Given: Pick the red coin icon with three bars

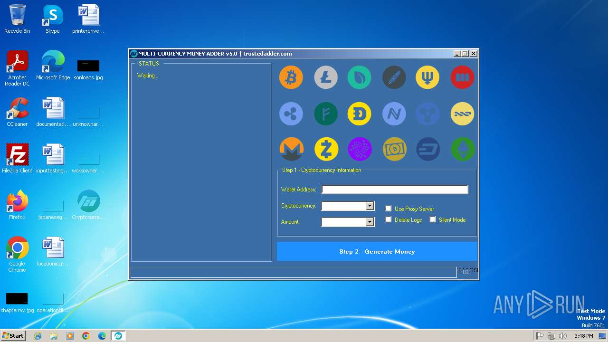Looking at the screenshot, I should pos(463,77).
